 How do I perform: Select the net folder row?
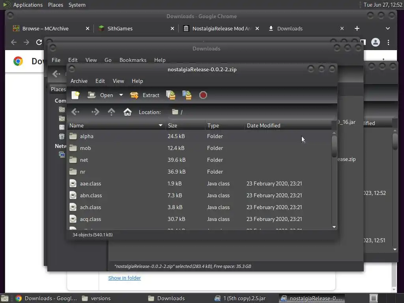tap(200, 160)
